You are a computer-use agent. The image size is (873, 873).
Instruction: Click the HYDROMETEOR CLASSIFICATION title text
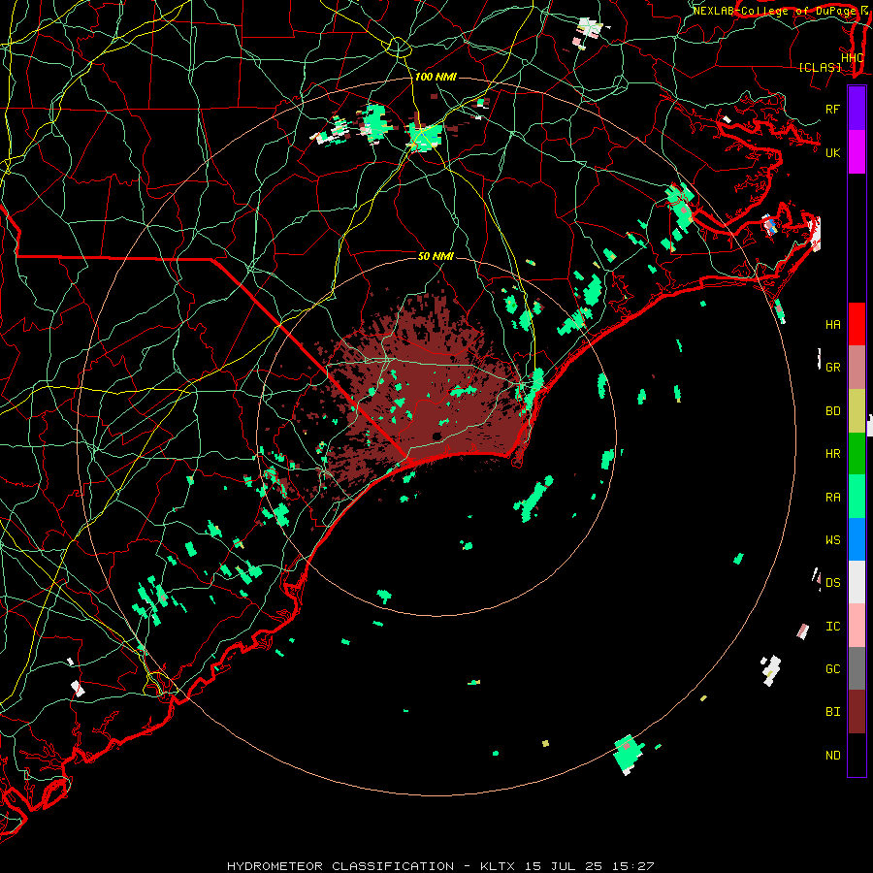[340, 866]
